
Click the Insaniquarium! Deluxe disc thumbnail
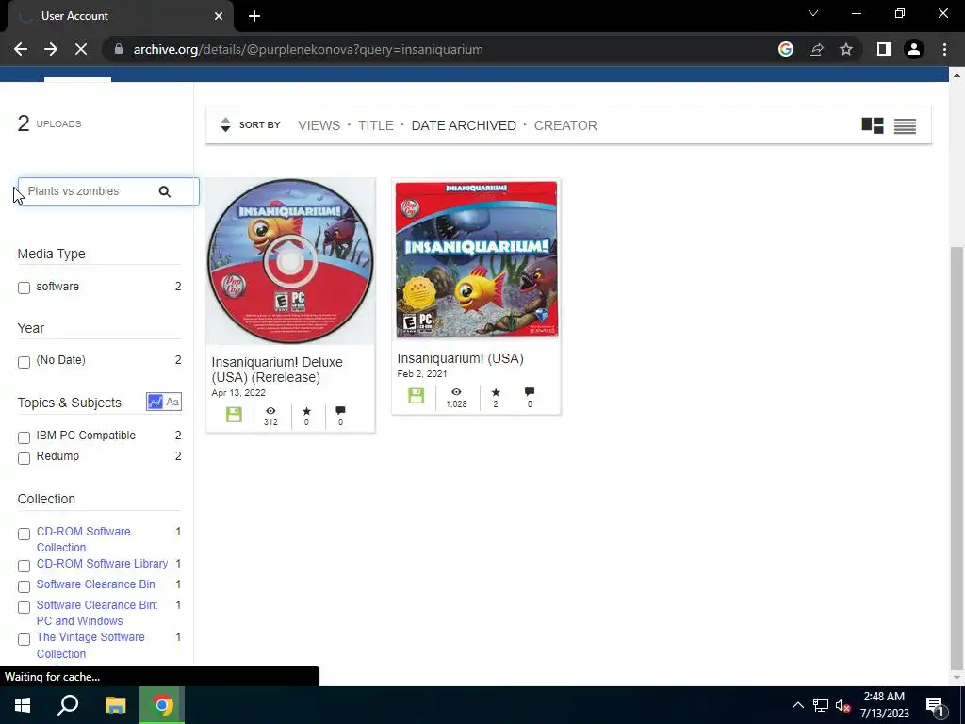[290, 261]
